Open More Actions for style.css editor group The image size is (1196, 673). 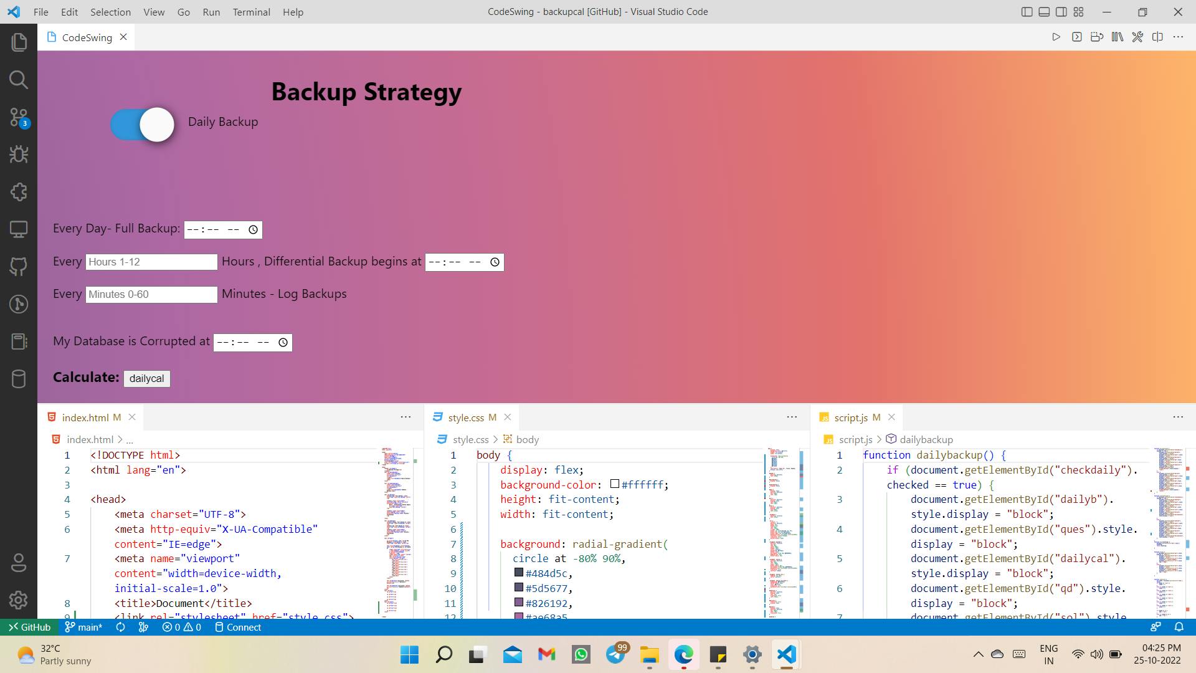point(792,417)
